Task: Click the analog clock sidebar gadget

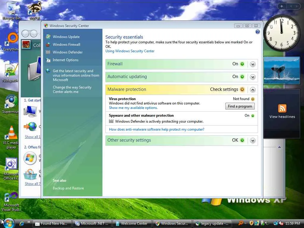Action: pos(281,33)
